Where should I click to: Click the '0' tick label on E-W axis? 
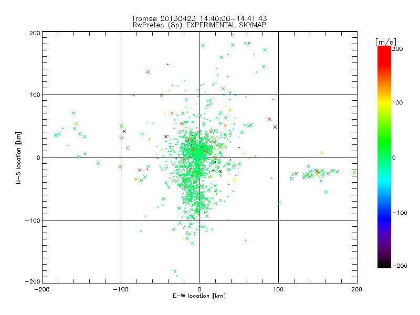click(x=199, y=289)
